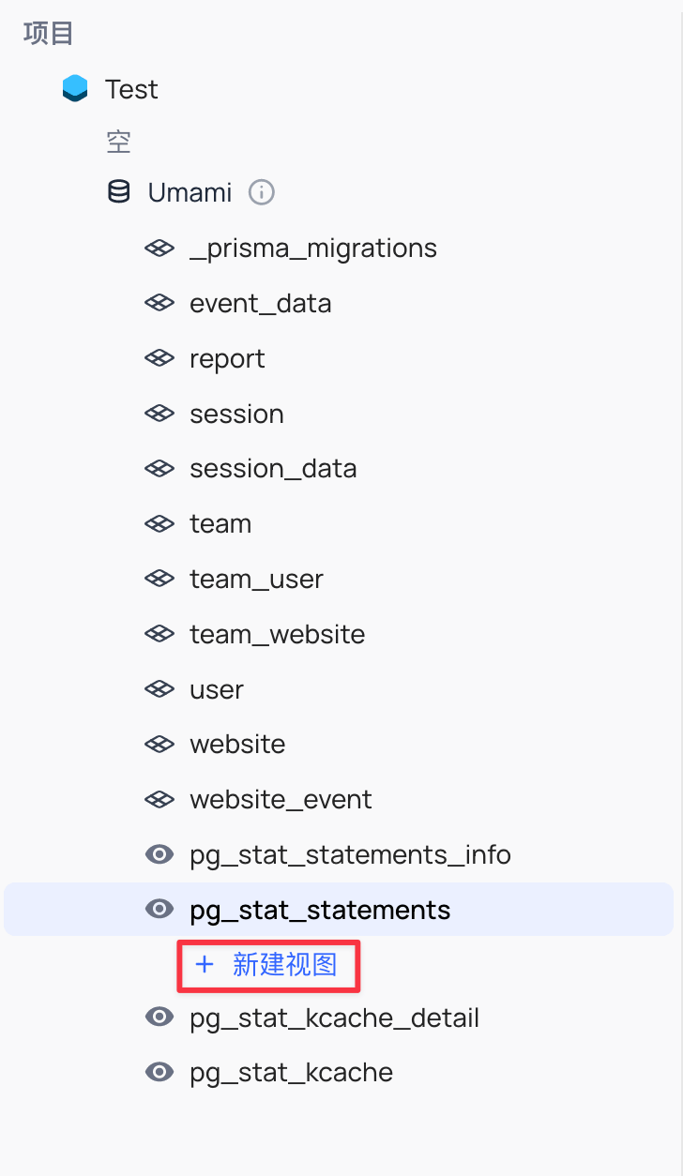Click the table icon next to team_website

point(159,634)
